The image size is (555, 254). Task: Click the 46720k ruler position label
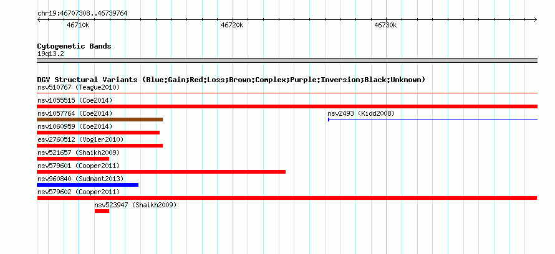[232, 26]
